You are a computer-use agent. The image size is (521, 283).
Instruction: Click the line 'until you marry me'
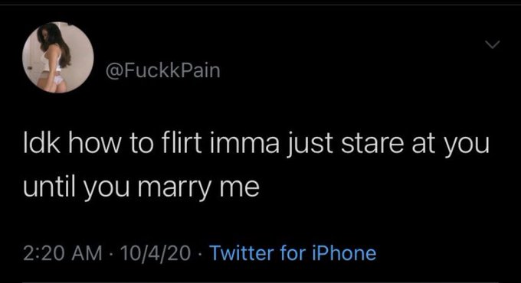(x=141, y=187)
